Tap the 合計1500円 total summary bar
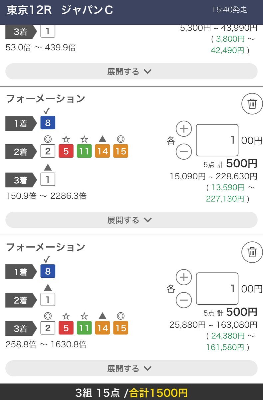The height and width of the screenshot is (400, 263). tap(131, 393)
